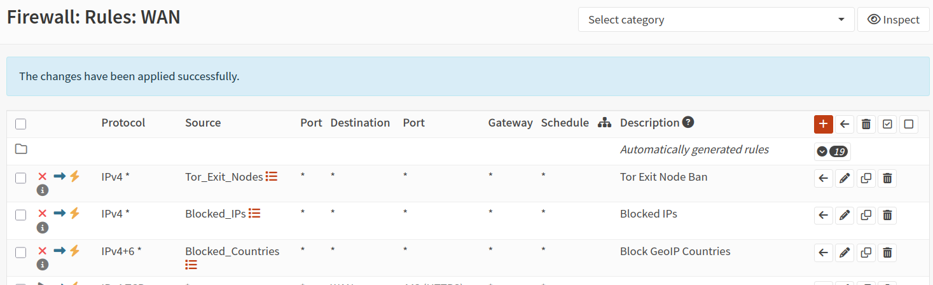
Task: Show info for the Blocked IPs rule
Action: click(x=43, y=227)
